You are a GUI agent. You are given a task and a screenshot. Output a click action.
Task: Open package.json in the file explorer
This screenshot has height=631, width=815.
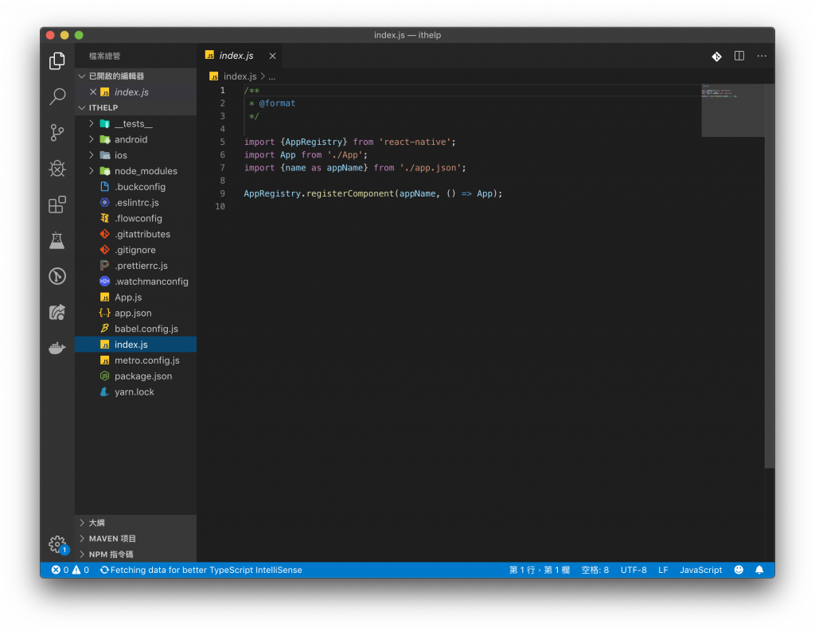142,376
